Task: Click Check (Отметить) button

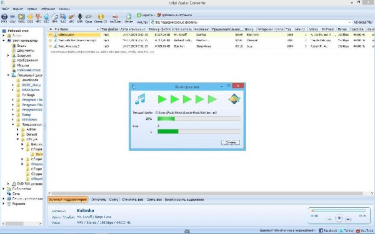Action: pos(99,200)
